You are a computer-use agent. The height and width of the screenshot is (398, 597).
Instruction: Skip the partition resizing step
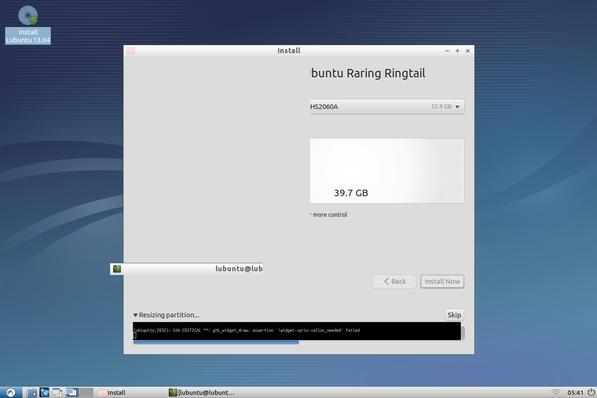click(x=454, y=315)
